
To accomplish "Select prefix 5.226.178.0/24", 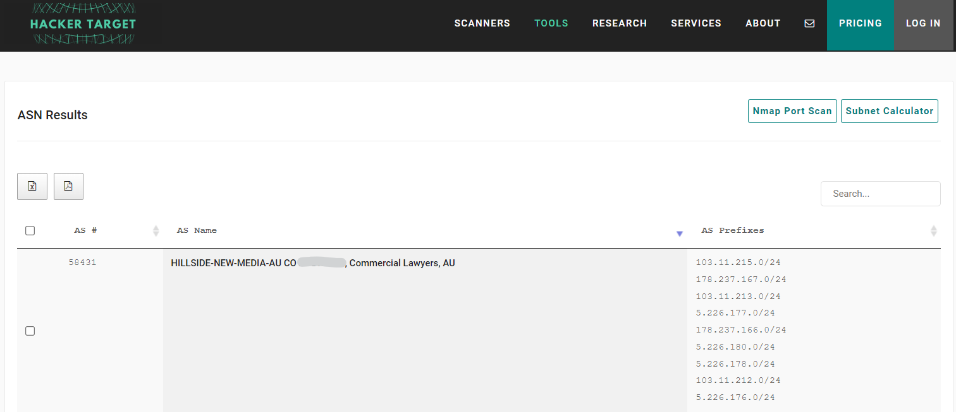I will coord(735,363).
